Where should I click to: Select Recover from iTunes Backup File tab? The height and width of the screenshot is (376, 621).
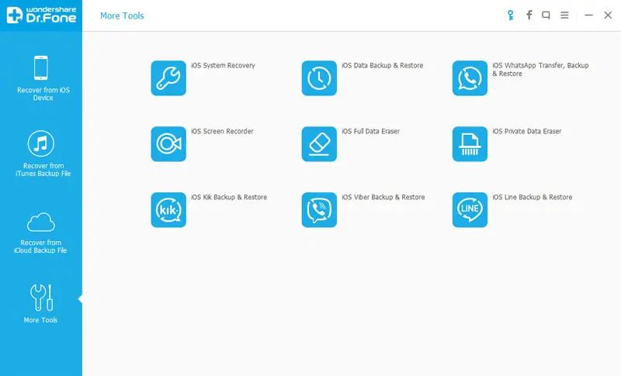point(41,154)
